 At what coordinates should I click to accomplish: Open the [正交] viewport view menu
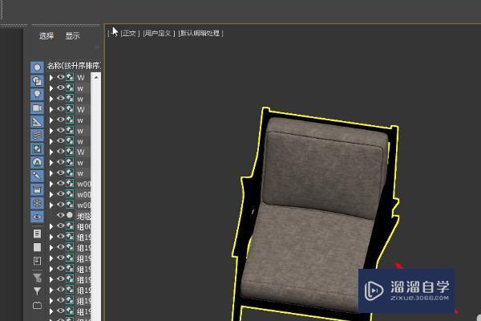tap(130, 33)
